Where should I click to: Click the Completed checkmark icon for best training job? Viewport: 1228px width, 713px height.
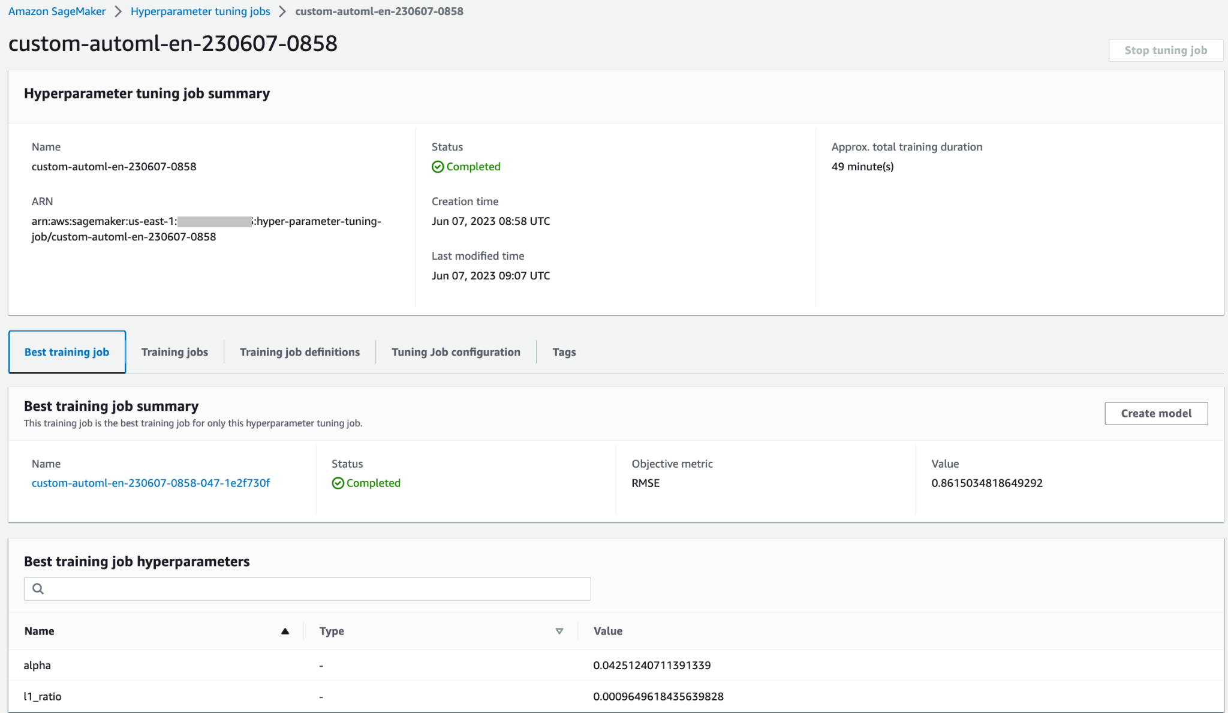tap(338, 483)
